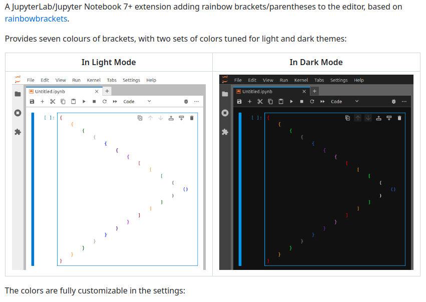426x302 pixels.
Task: Move cell down arrow in light mode cell
Action: click(161, 118)
